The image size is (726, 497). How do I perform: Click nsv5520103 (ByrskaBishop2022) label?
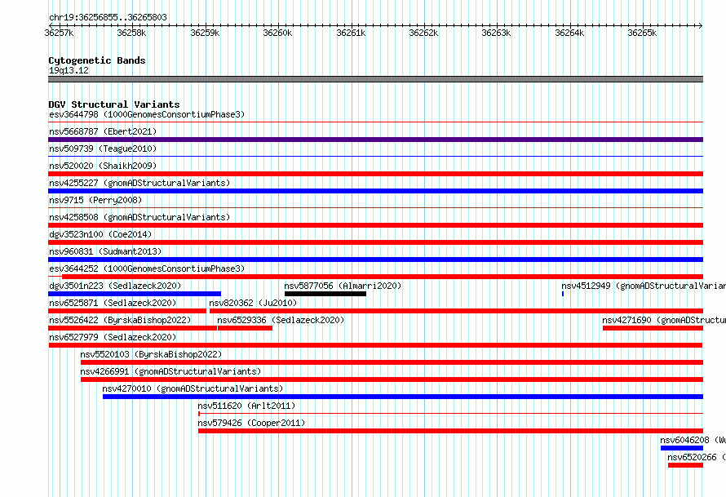[151, 354]
